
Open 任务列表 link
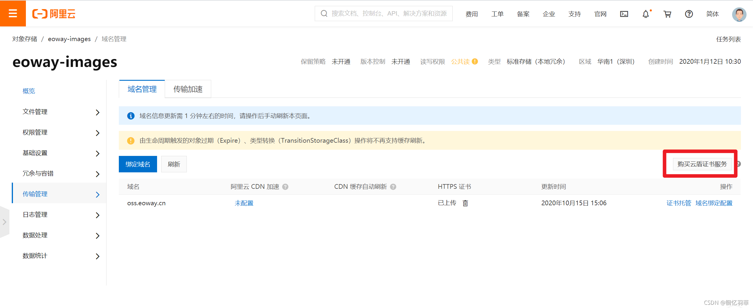click(x=729, y=39)
